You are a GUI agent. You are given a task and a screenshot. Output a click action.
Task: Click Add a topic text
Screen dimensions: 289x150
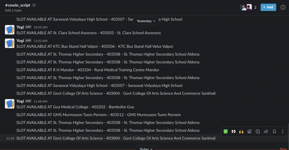pyautogui.click(x=13, y=10)
